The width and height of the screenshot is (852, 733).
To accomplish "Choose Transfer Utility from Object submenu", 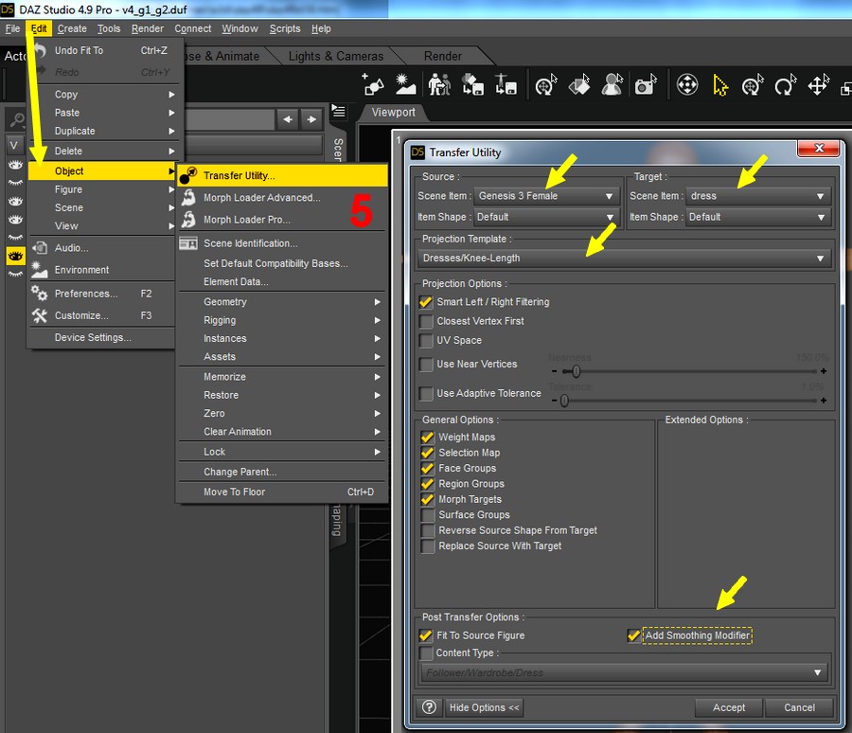I will (282, 175).
